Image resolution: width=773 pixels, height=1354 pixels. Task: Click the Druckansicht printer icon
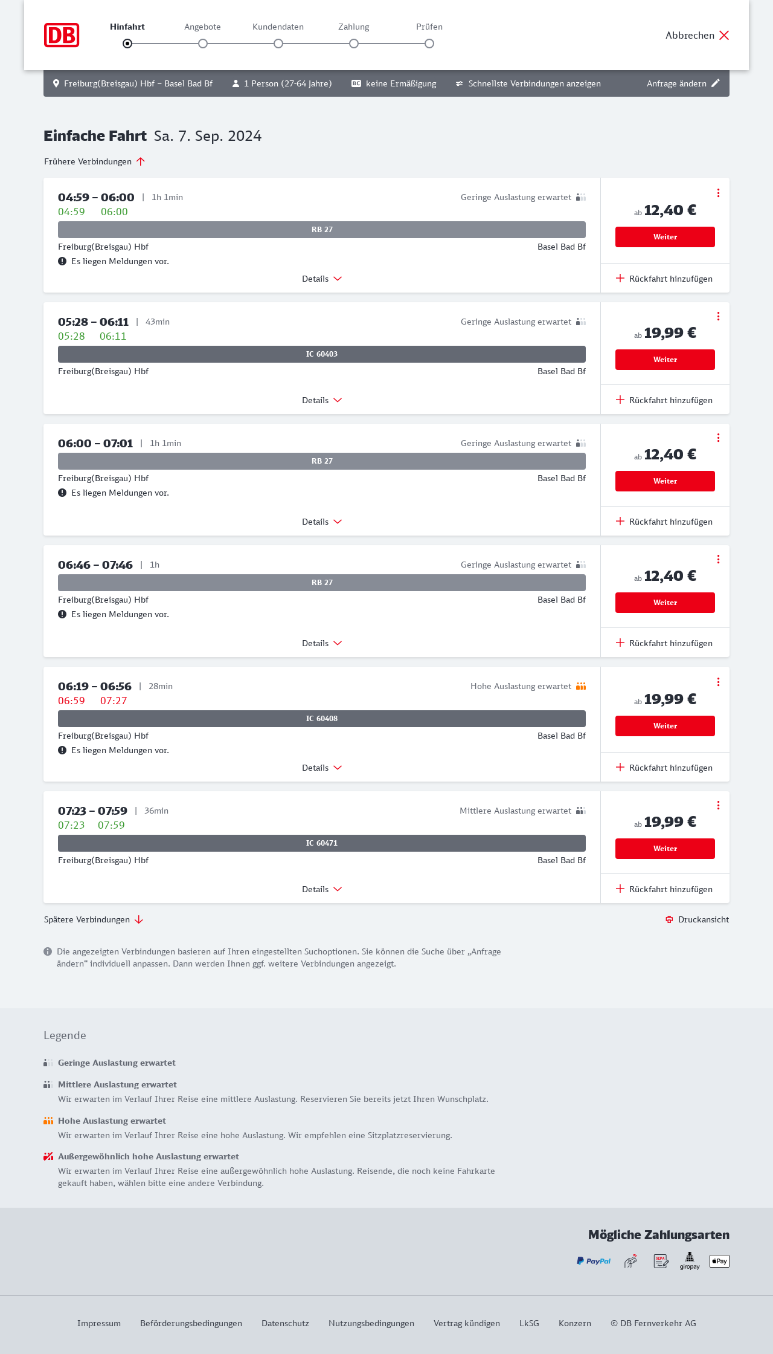coord(669,919)
